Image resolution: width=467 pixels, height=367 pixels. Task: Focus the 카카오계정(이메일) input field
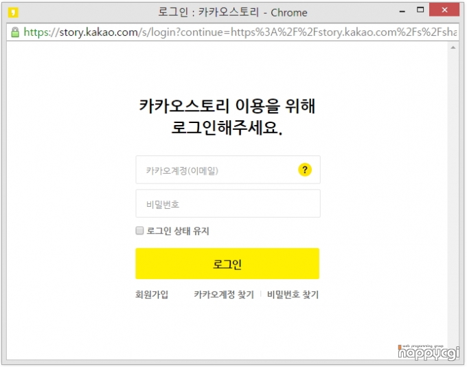(228, 170)
